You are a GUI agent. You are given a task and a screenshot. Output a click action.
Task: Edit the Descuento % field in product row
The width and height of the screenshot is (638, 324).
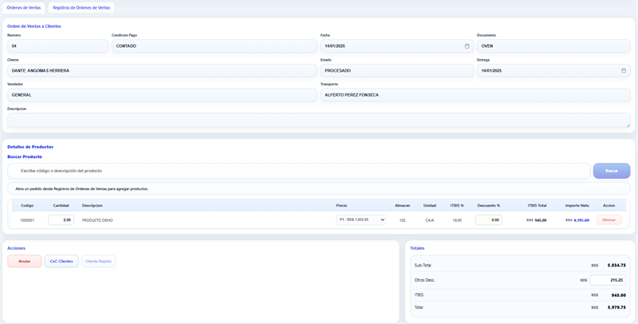[488, 219]
